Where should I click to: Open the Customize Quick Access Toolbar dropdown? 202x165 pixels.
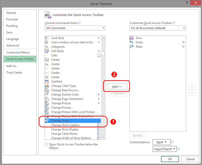158,28
